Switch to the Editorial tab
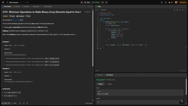 point(16,6)
